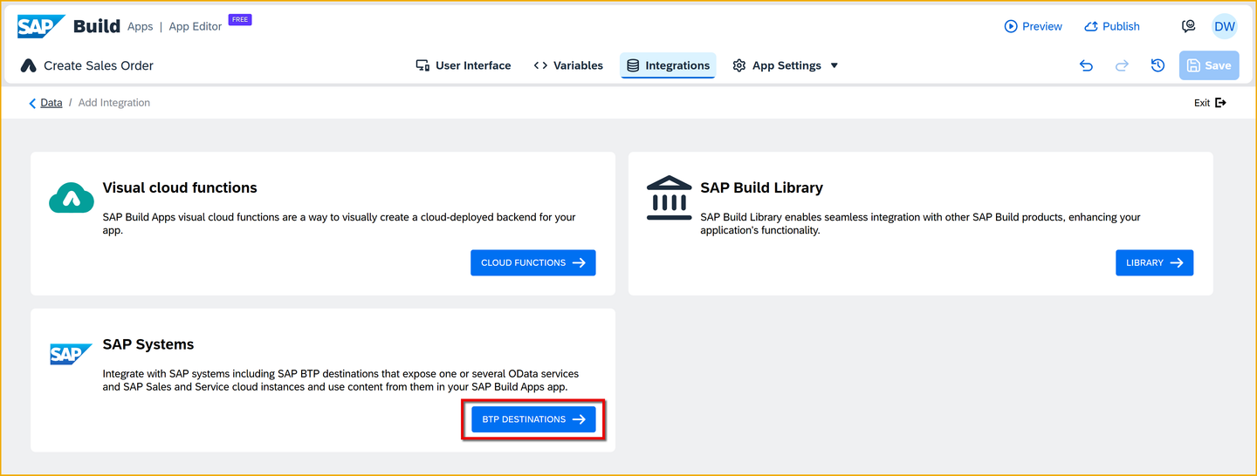The width and height of the screenshot is (1257, 476).
Task: Expand the App Settings dropdown arrow
Action: coord(834,65)
